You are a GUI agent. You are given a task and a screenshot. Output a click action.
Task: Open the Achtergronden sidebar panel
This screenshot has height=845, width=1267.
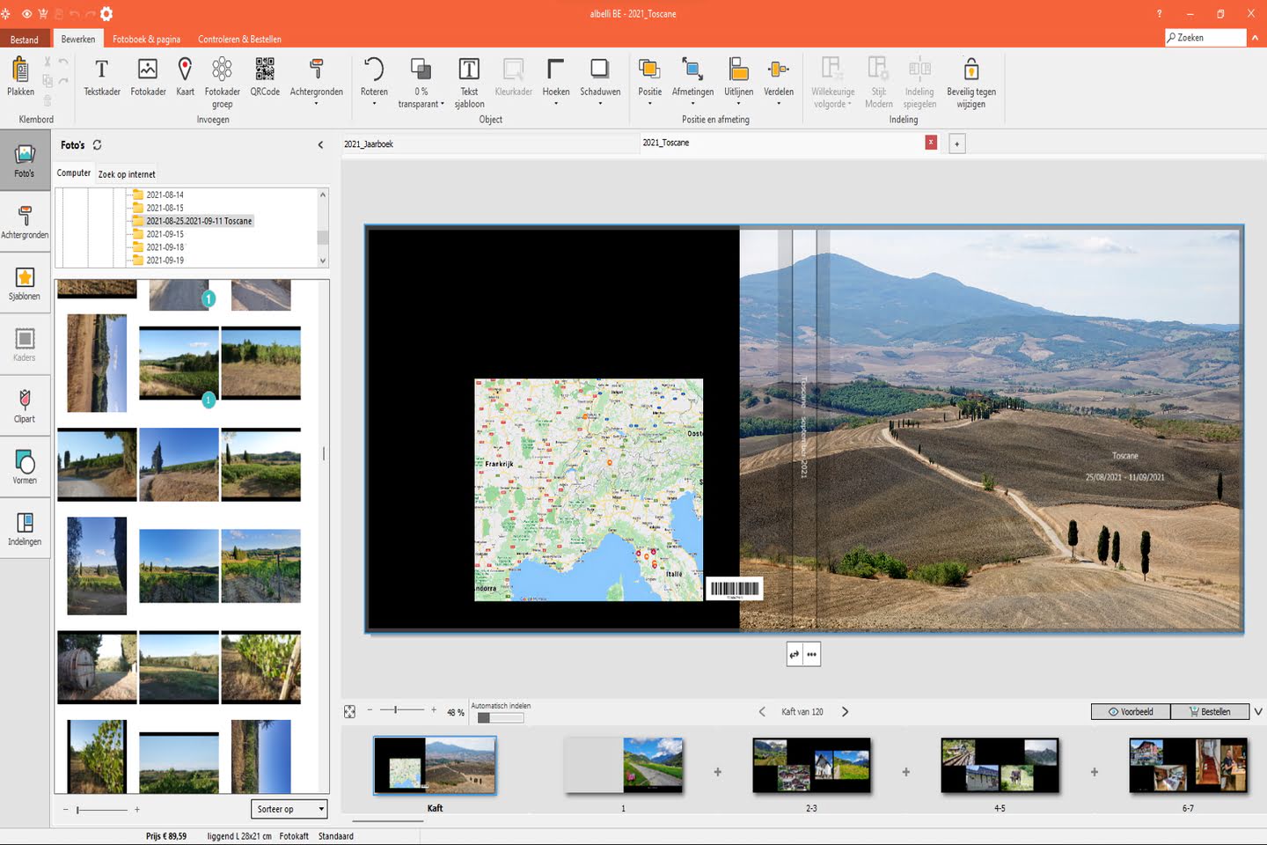pyautogui.click(x=25, y=222)
